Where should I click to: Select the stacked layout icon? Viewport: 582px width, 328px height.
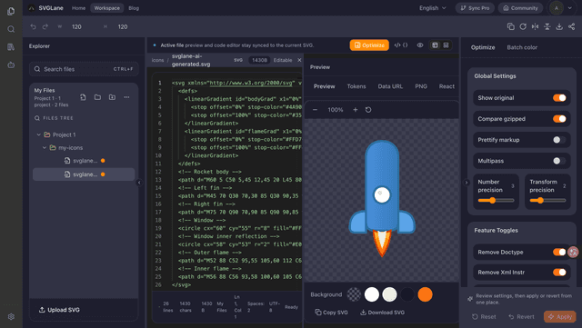pyautogui.click(x=446, y=45)
